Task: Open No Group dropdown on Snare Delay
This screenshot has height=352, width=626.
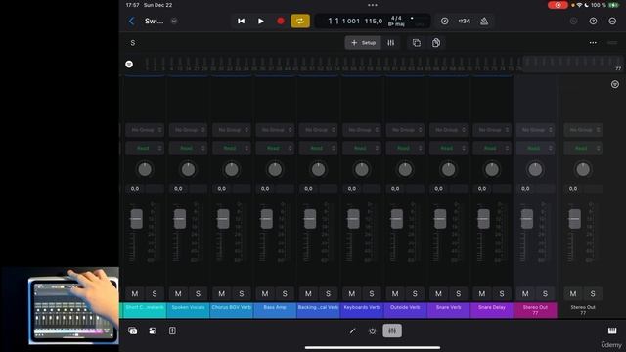Action: (x=492, y=130)
